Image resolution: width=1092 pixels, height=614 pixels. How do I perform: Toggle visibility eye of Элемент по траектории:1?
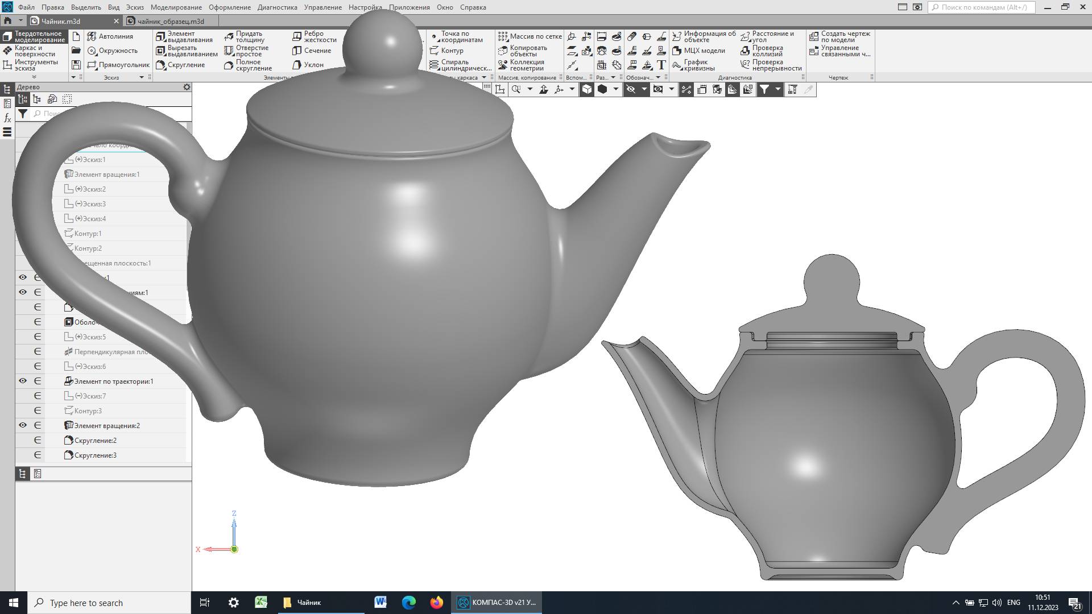(23, 381)
